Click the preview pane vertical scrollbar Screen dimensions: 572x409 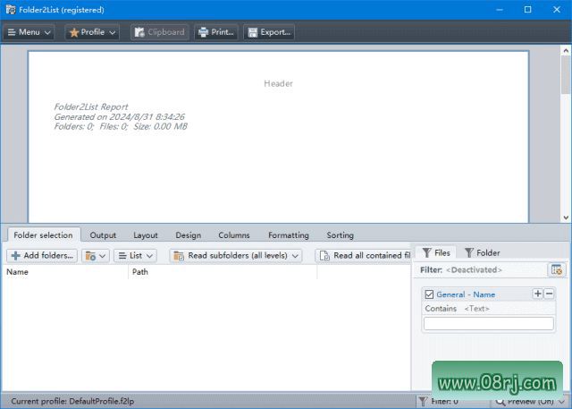(566, 134)
